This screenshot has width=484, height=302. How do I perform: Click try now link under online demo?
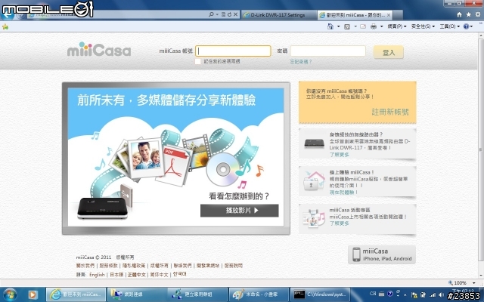tap(343, 193)
